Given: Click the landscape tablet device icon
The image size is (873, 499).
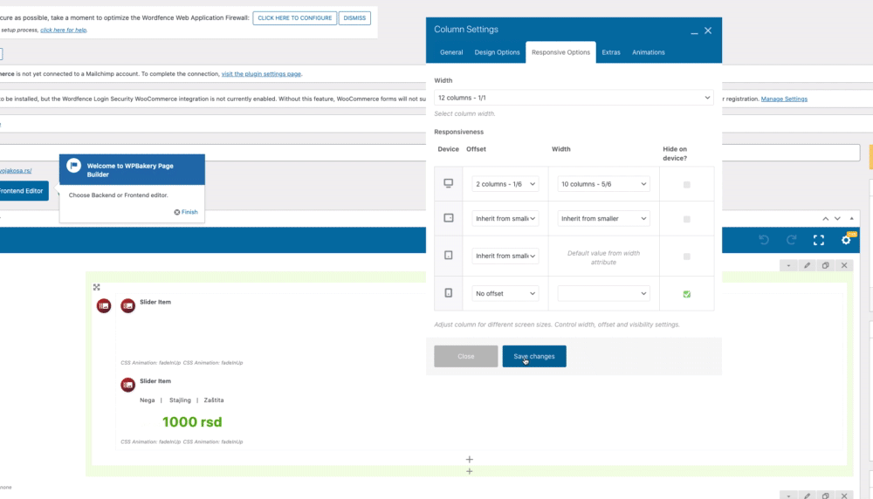Looking at the screenshot, I should click(448, 218).
